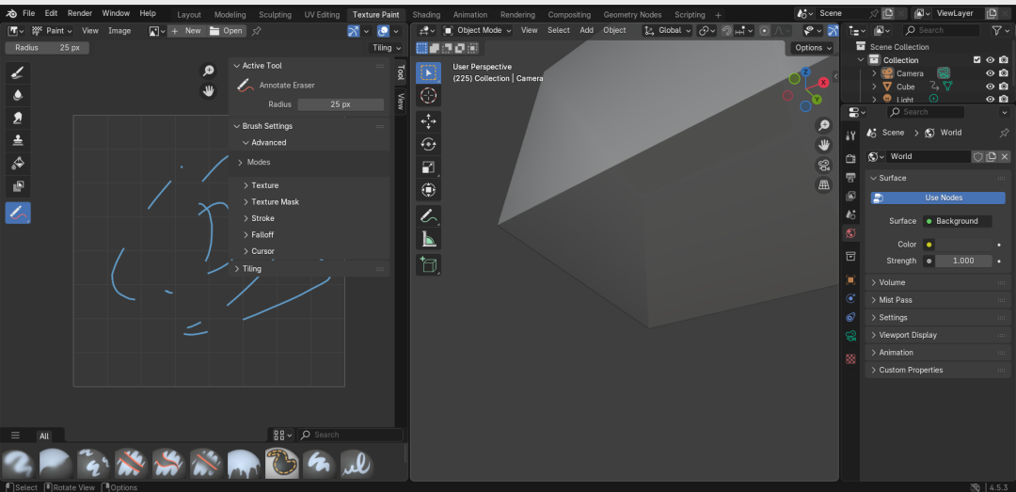The image size is (1016, 492).
Task: Toggle Collection exclude checkbox in outliner
Action: click(x=977, y=59)
